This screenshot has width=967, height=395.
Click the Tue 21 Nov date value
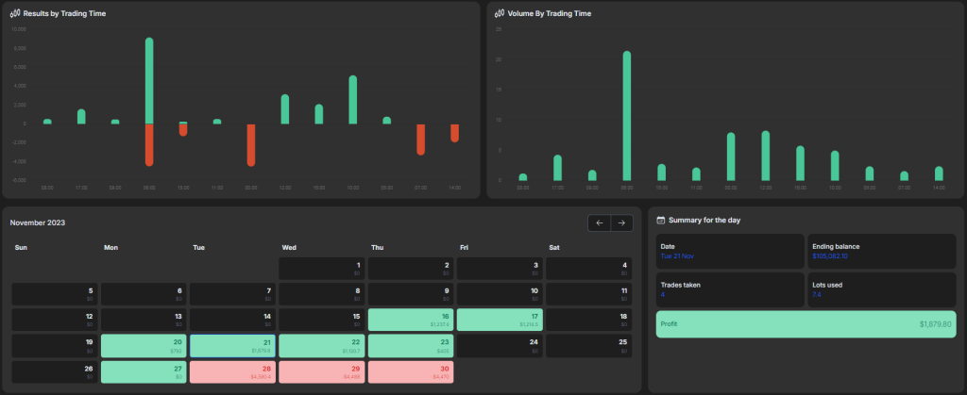pos(680,256)
